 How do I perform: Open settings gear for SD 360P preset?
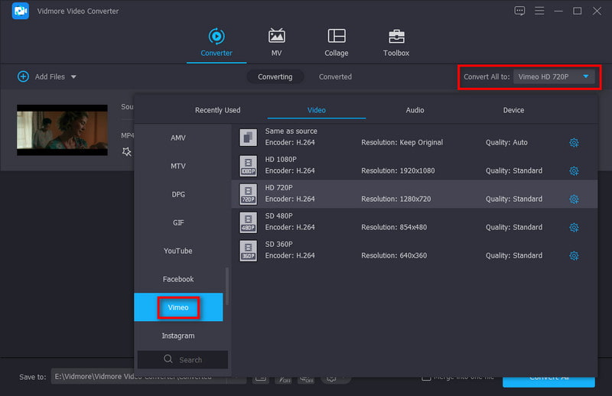coord(574,256)
